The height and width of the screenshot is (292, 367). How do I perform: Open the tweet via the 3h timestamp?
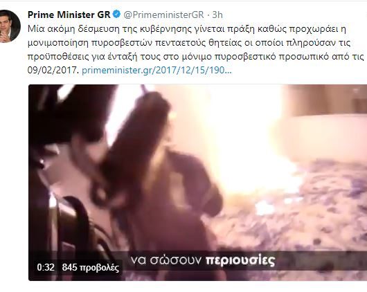(x=217, y=15)
